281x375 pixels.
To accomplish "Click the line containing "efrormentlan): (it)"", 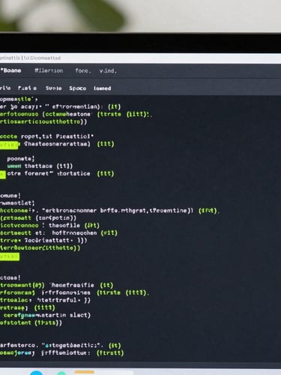I will (61, 106).
